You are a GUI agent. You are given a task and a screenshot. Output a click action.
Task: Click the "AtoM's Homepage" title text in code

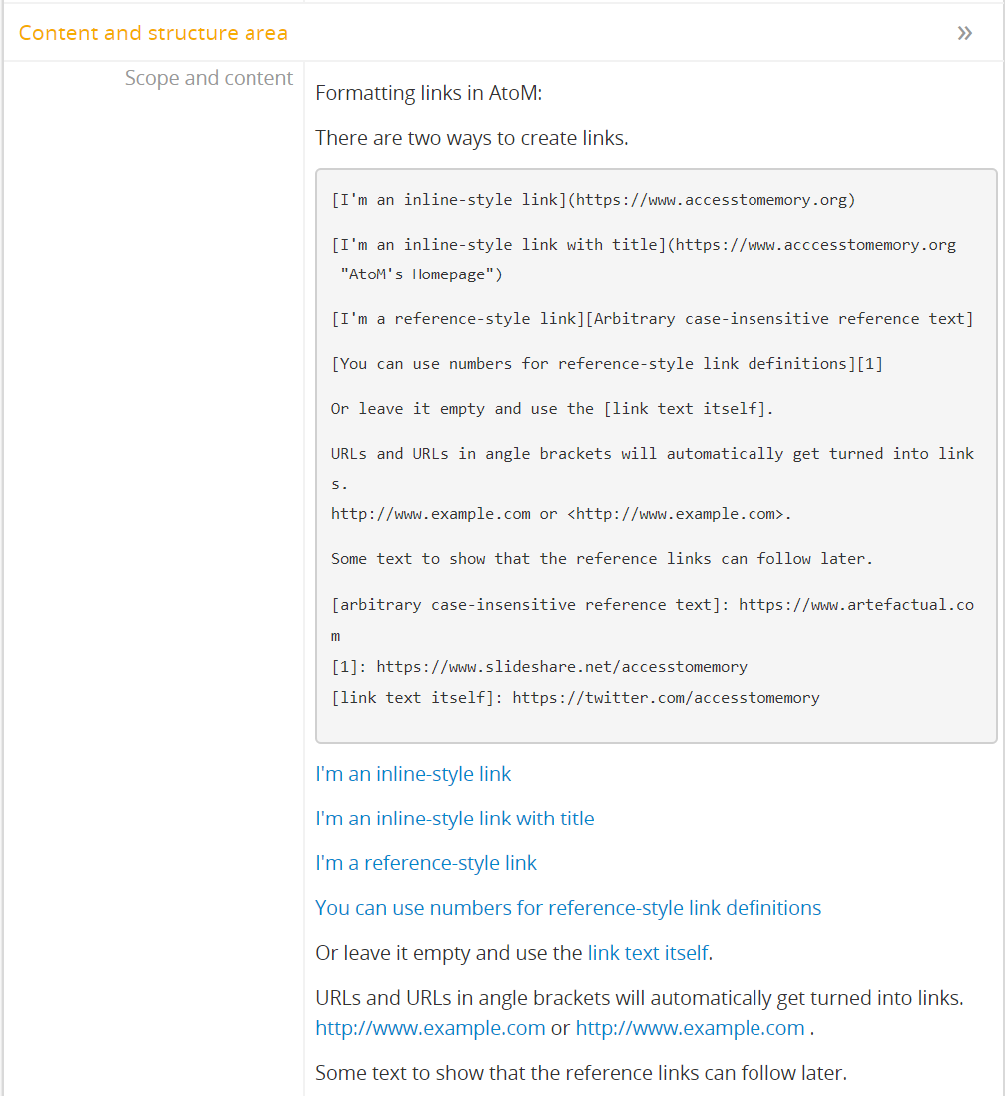point(421,274)
